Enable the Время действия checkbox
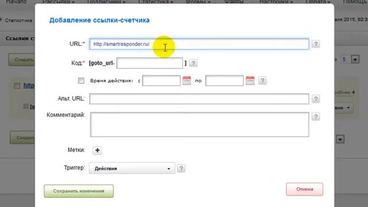Viewport: 368px width, 207px height. (x=81, y=80)
